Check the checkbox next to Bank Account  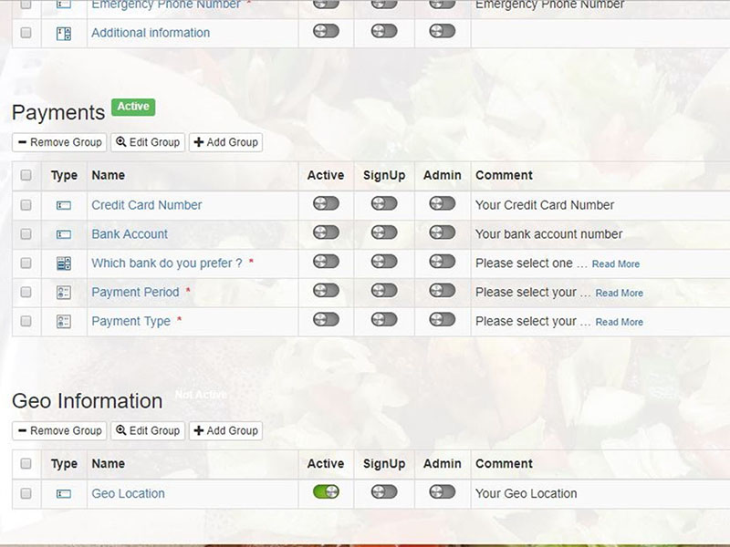point(26,234)
